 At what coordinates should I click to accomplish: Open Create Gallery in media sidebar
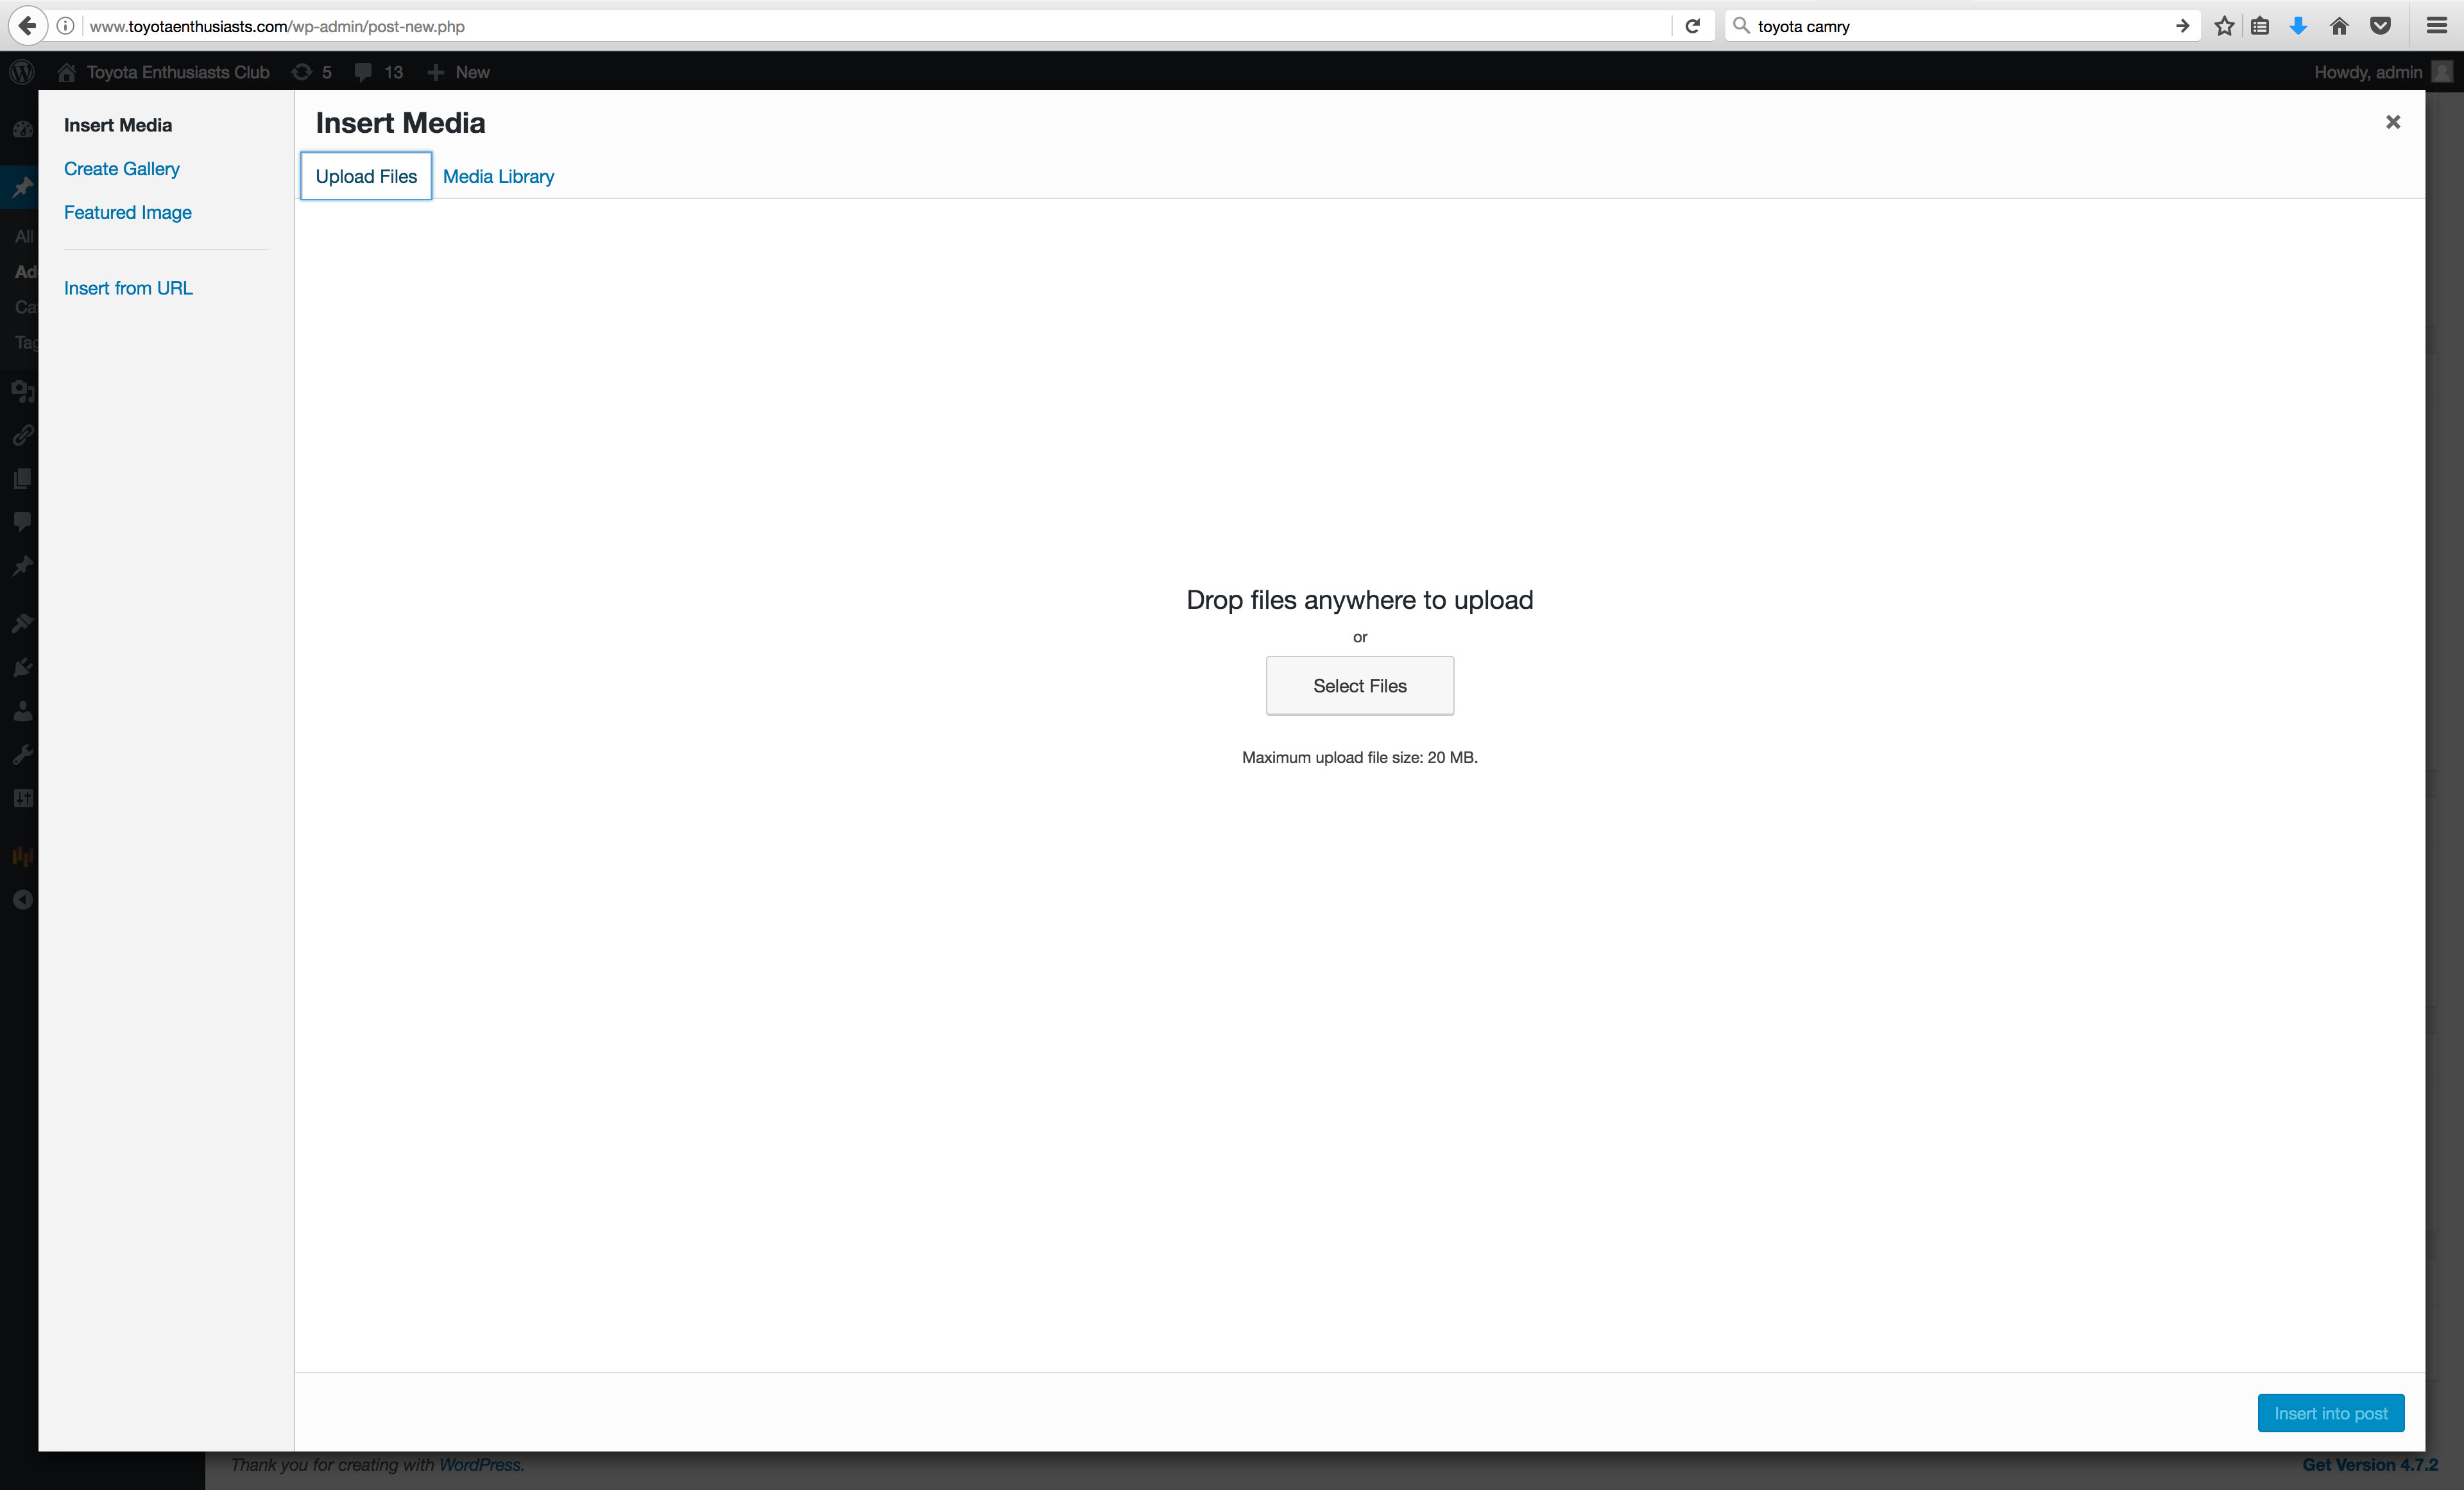(x=122, y=169)
